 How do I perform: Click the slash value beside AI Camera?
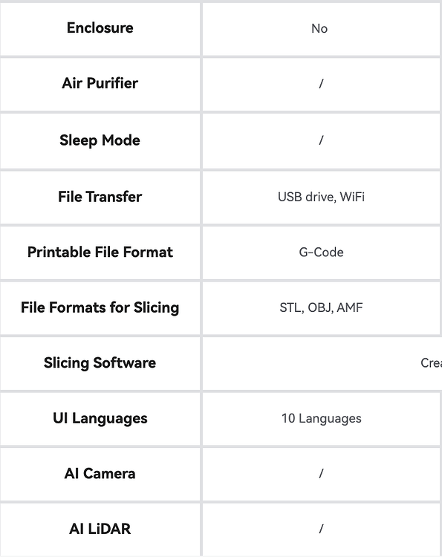pyautogui.click(x=321, y=474)
